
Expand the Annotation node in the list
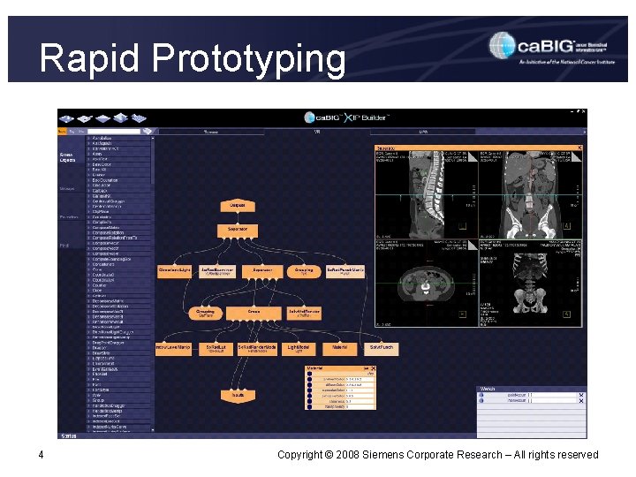point(89,139)
